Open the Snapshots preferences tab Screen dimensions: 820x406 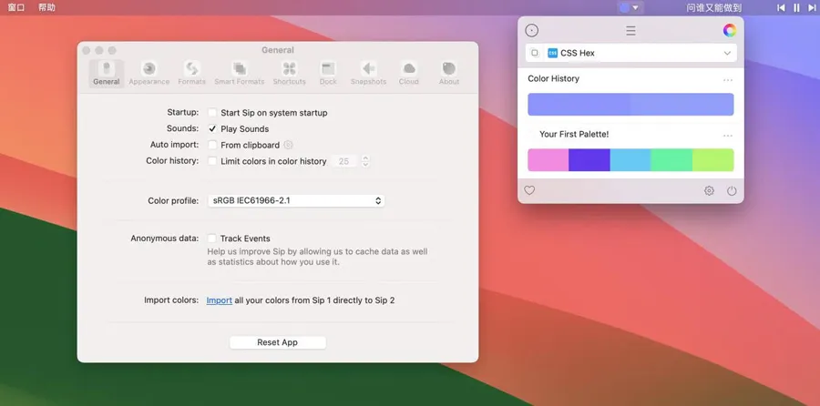[x=368, y=73]
